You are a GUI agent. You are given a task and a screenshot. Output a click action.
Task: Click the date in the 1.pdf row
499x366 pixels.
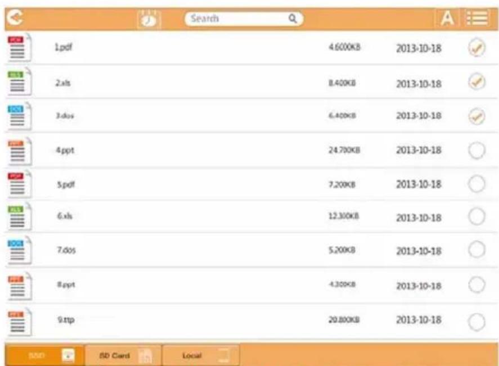419,48
